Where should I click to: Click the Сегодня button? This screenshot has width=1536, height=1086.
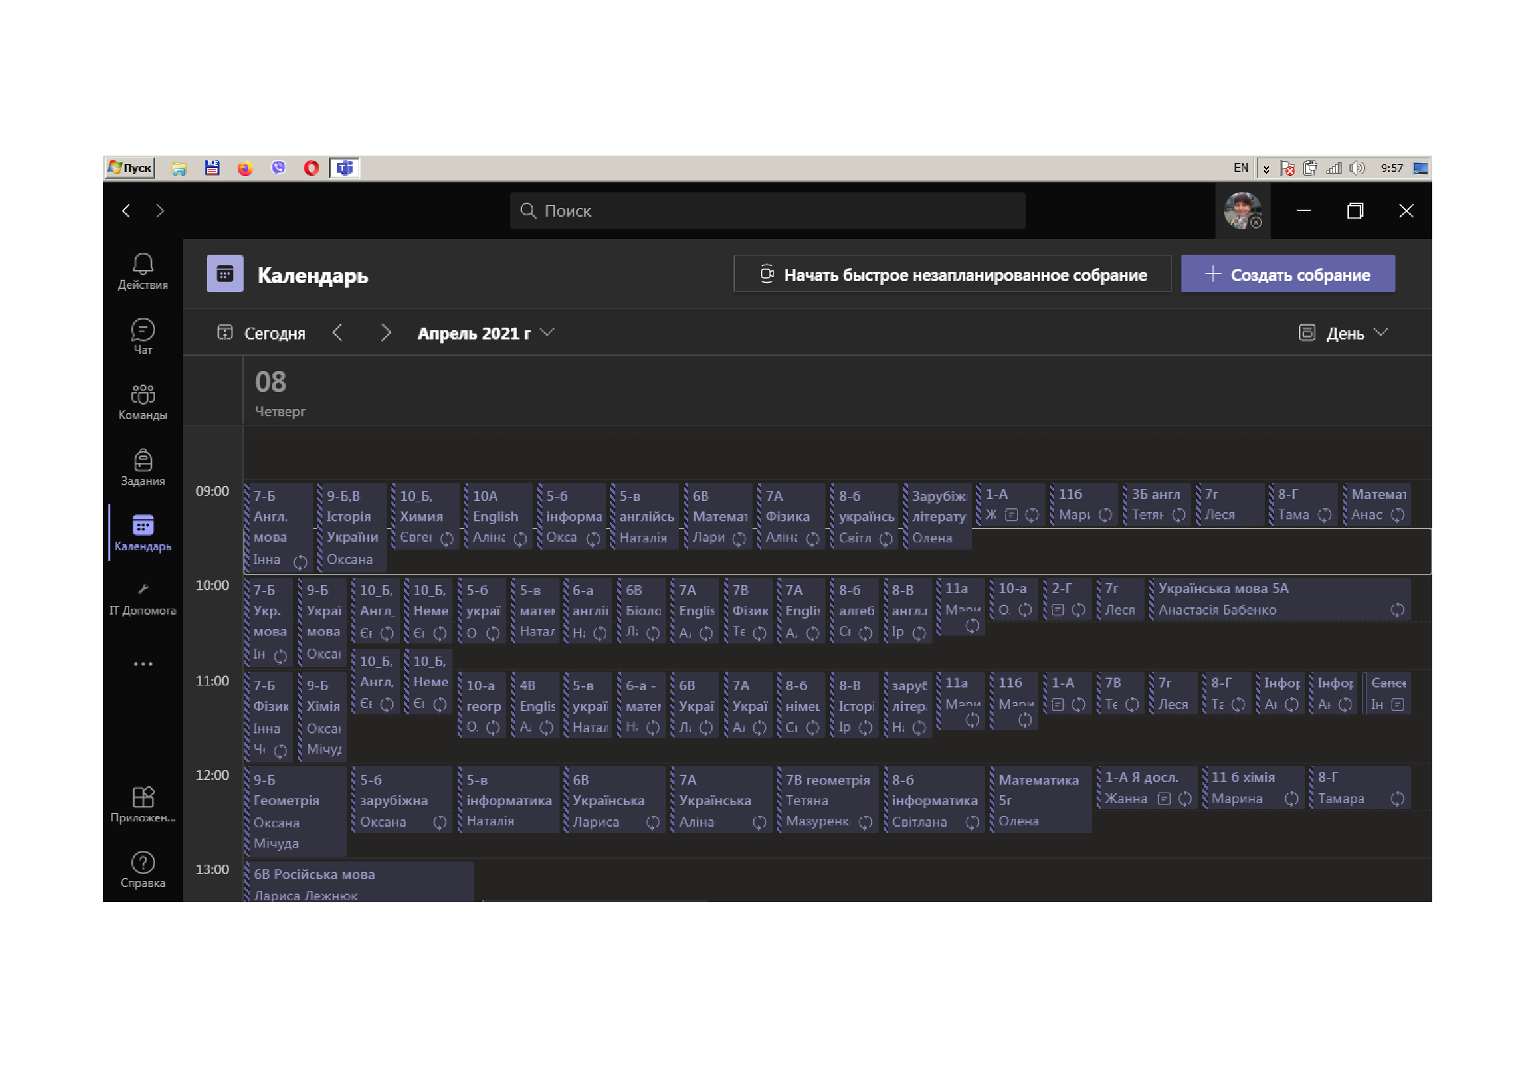pyautogui.click(x=261, y=333)
